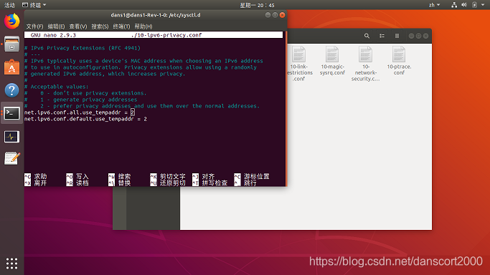Open the zh input language dropdown

coord(434,5)
